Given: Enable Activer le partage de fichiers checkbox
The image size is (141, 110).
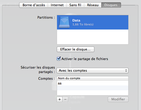Looking at the screenshot, I should point(59,59).
